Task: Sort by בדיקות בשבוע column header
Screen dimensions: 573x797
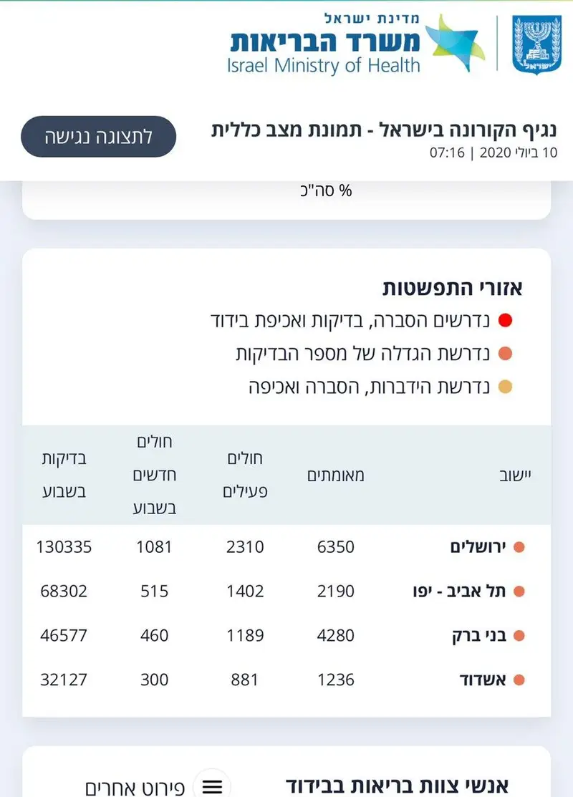Action: click(x=64, y=475)
